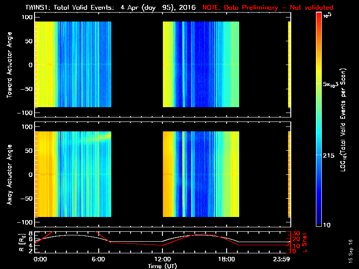The width and height of the screenshot is (359, 269).
Task: Select the '-50' tick label of Away panel
Action: [x=26, y=199]
